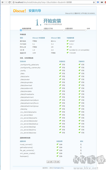Click ./uc_server/data/tmp entry
The image size is (106, 170).
pyautogui.click(x=28, y=130)
